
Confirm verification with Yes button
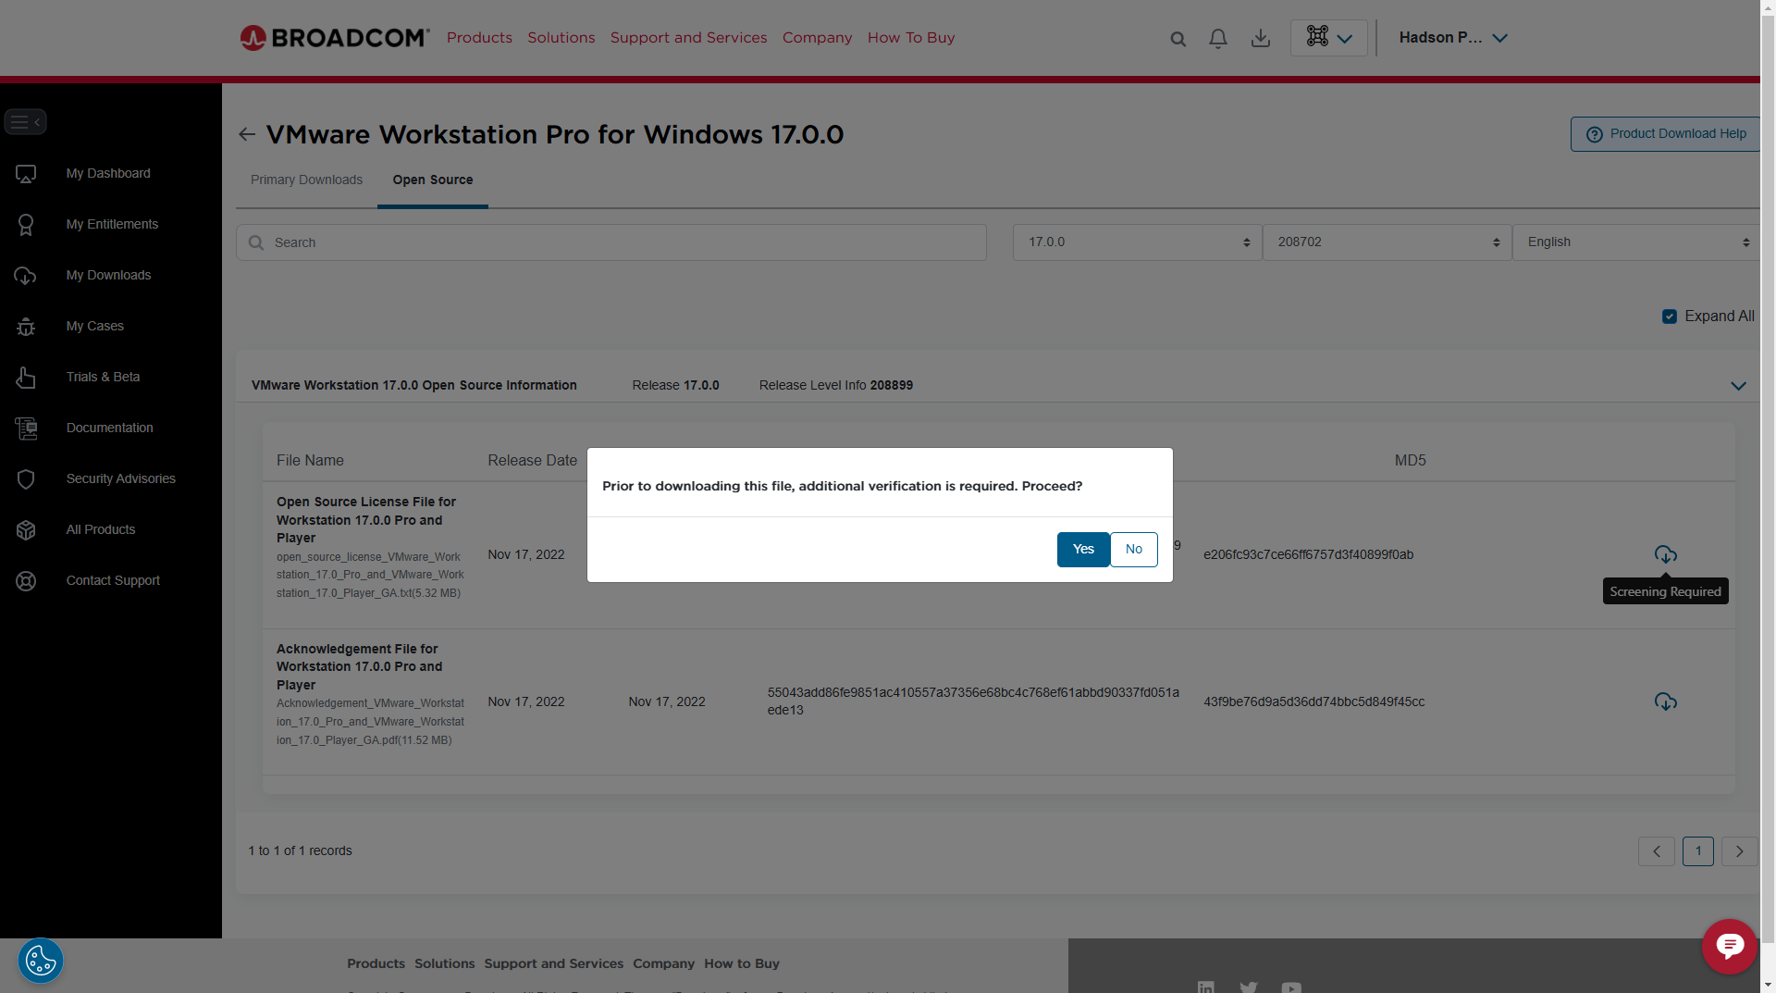coord(1083,550)
